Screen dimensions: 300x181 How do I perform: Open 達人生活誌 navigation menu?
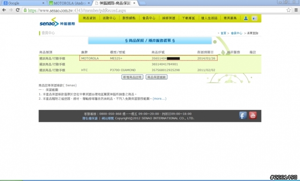209,18
